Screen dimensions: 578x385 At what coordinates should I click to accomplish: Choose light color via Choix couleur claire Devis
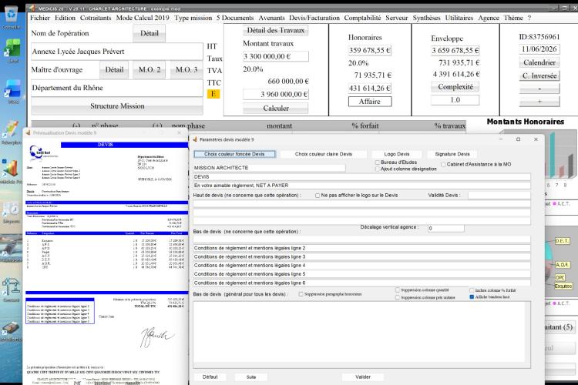click(x=323, y=154)
